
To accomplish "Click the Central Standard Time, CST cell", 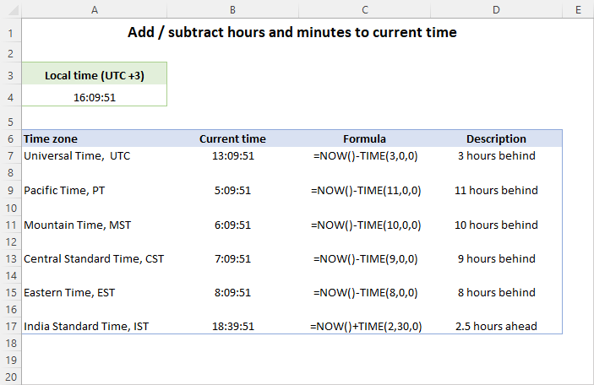I will tap(94, 259).
